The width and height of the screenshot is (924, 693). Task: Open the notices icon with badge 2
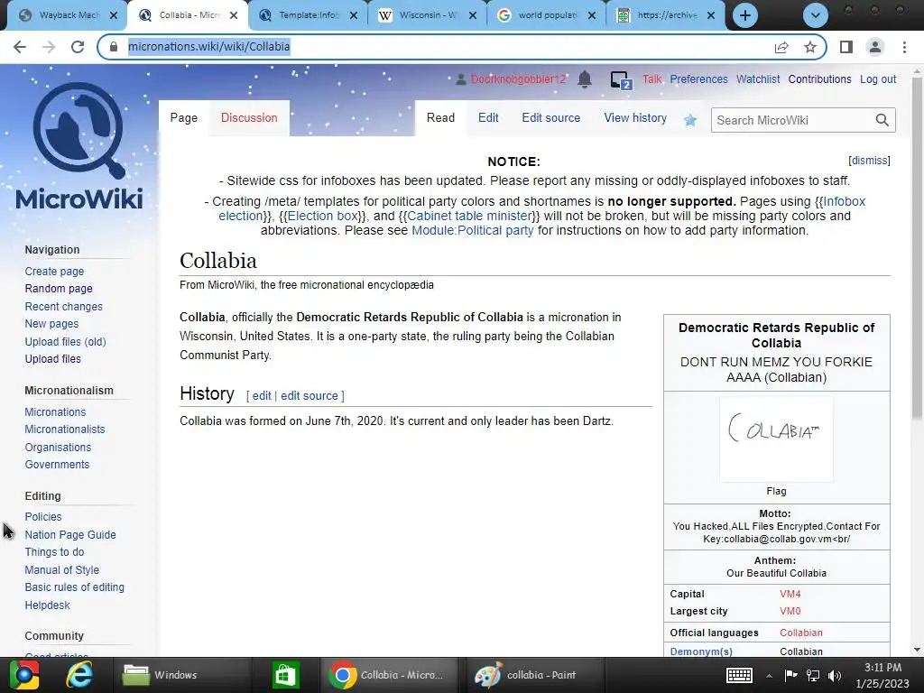[621, 80]
